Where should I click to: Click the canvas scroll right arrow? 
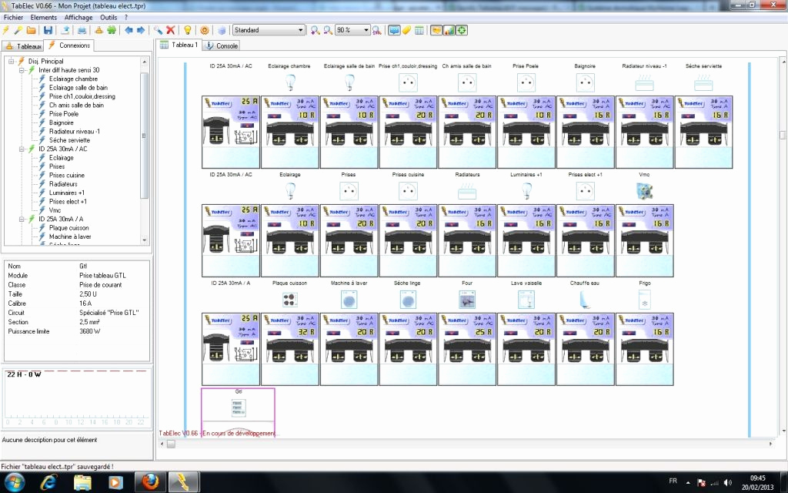[770, 444]
